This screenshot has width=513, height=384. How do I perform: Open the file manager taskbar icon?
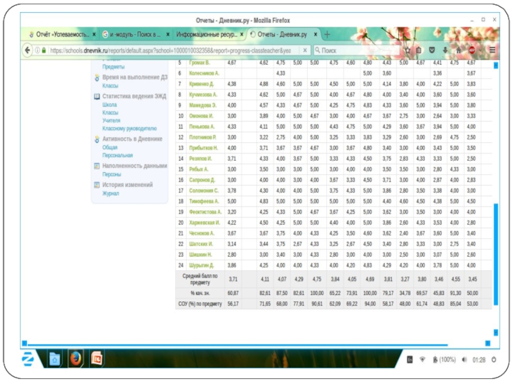point(55,358)
